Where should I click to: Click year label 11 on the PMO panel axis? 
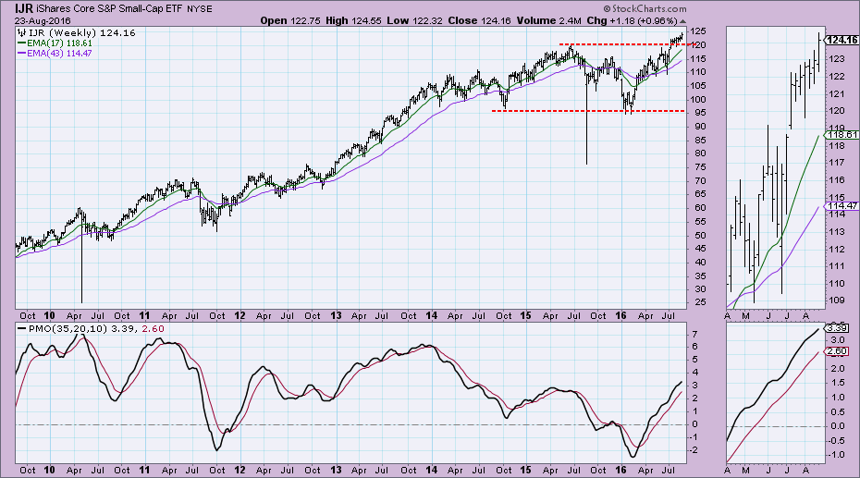tap(145, 471)
